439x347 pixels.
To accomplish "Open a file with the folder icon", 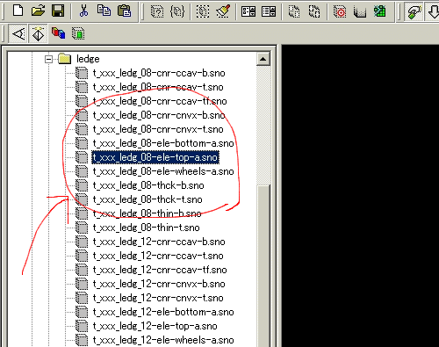I will click(38, 11).
